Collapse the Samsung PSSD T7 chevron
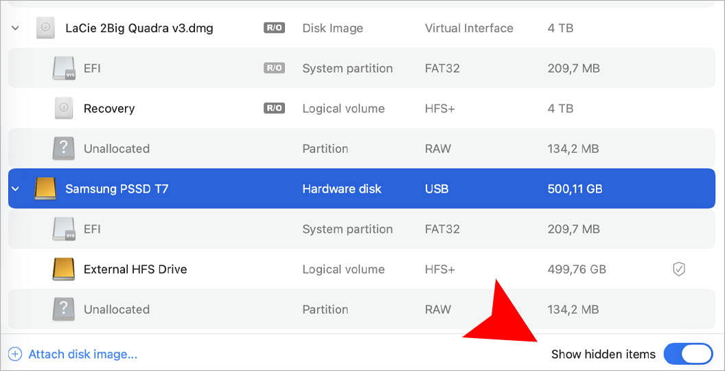The image size is (725, 371). coord(15,189)
